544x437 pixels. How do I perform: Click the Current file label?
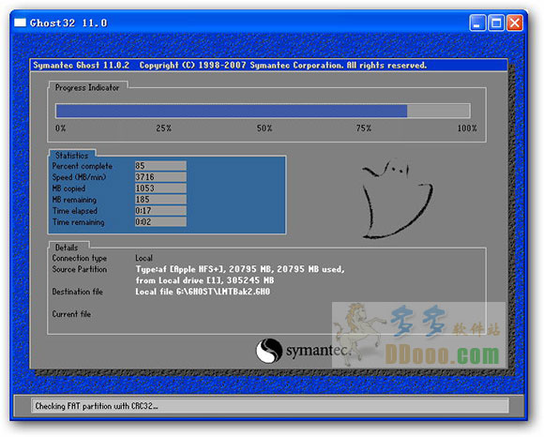pos(71,314)
